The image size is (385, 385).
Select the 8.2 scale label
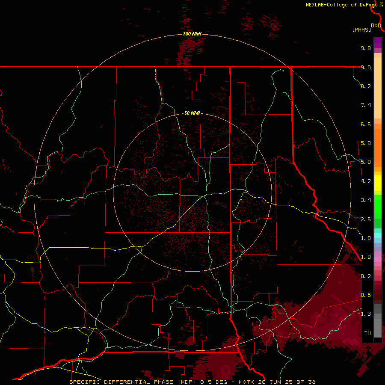click(366, 86)
